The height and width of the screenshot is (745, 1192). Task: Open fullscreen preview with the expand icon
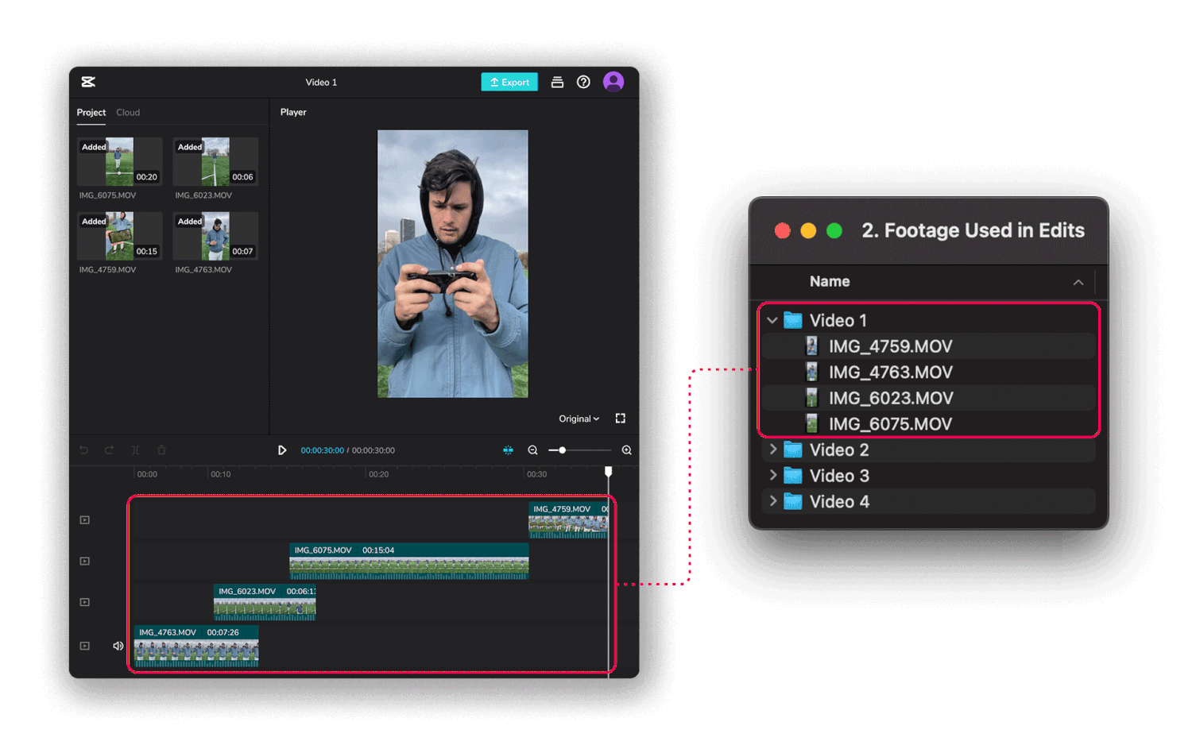(x=620, y=418)
